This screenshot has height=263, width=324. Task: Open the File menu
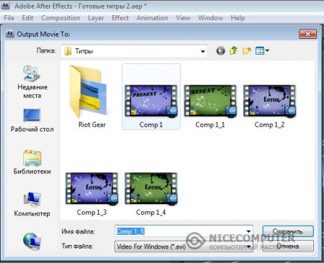click(9, 18)
